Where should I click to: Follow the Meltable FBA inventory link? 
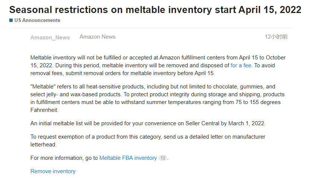(128, 158)
